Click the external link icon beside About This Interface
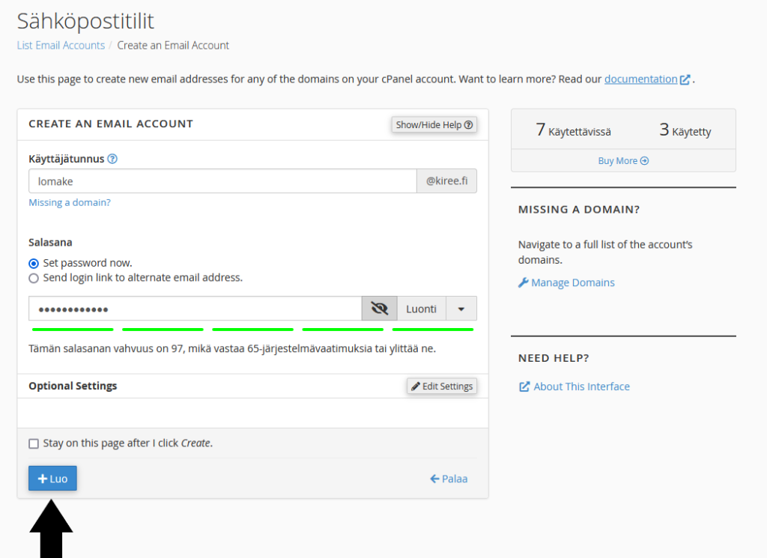 (524, 386)
